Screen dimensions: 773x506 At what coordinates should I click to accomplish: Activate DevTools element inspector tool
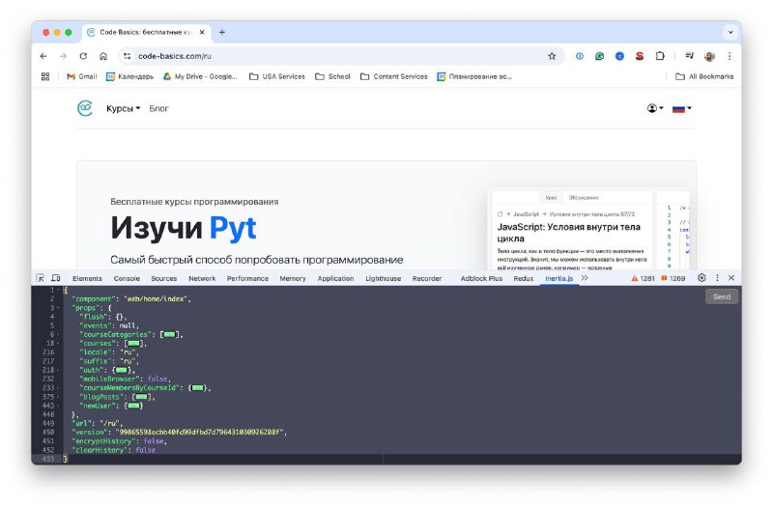point(40,278)
